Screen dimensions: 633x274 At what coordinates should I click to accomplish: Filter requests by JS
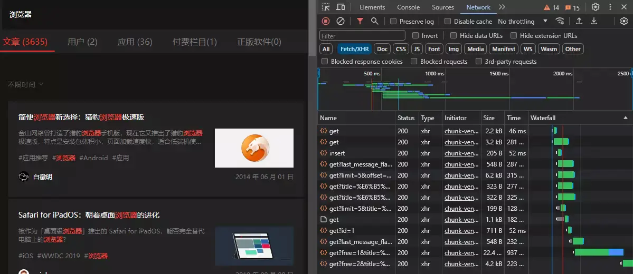point(417,49)
